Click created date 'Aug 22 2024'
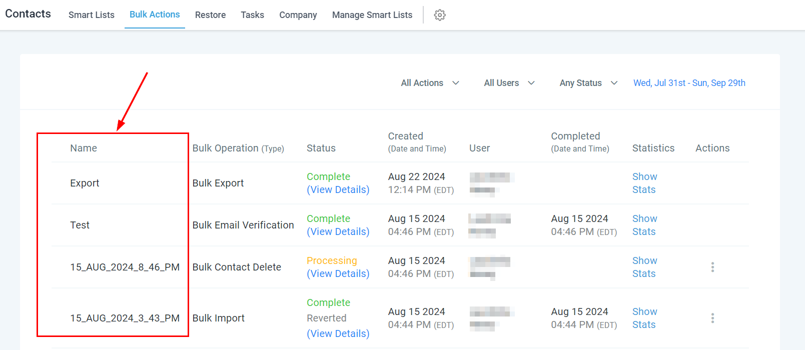This screenshot has height=350, width=805. pyautogui.click(x=417, y=176)
